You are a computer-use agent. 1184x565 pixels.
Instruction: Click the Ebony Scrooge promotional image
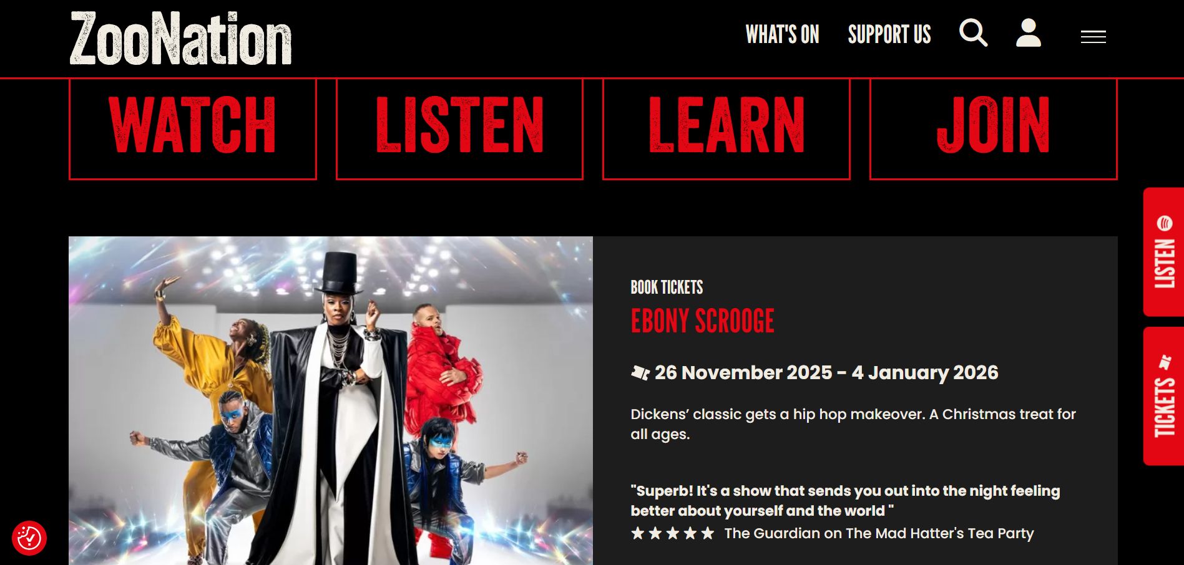(331, 400)
